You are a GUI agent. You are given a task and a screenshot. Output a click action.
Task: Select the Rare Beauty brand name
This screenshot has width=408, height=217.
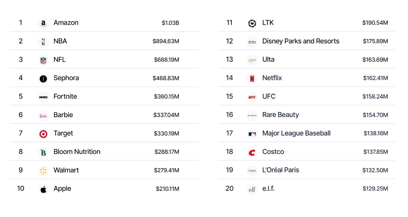(280, 115)
